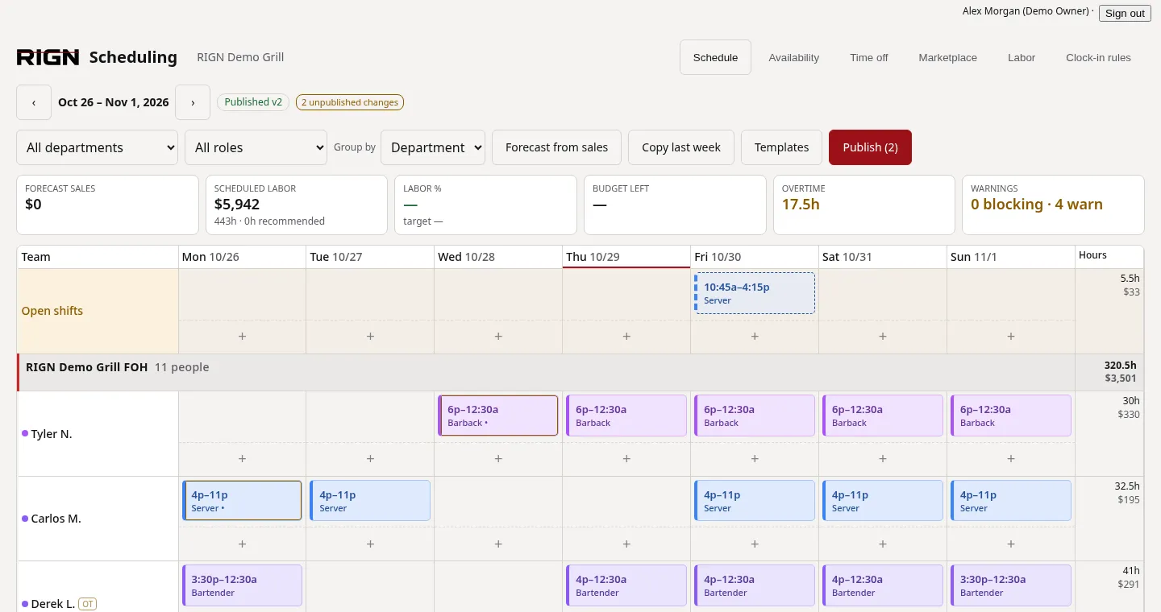Image resolution: width=1161 pixels, height=612 pixels.
Task: Open Group by Department dropdown
Action: [x=433, y=147]
